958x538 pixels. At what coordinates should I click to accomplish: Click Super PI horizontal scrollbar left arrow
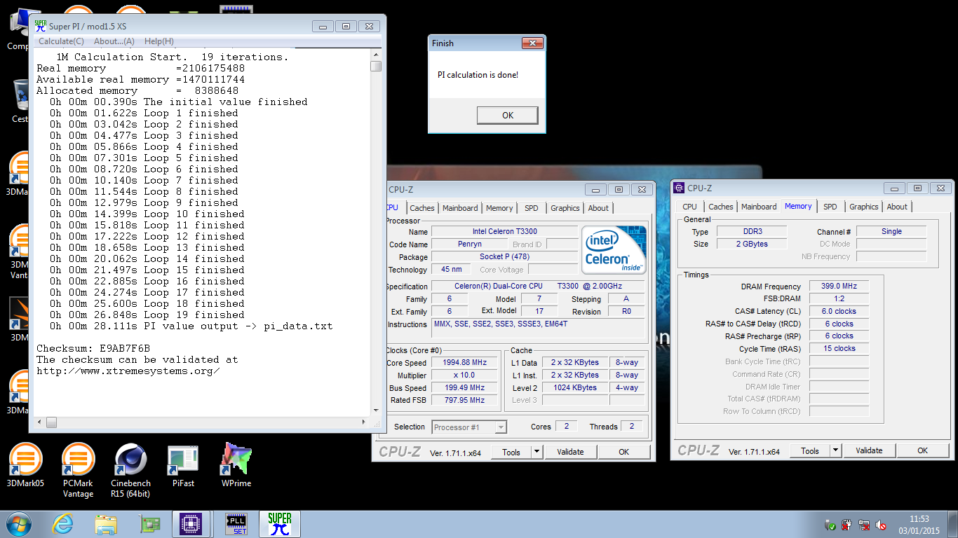click(40, 422)
